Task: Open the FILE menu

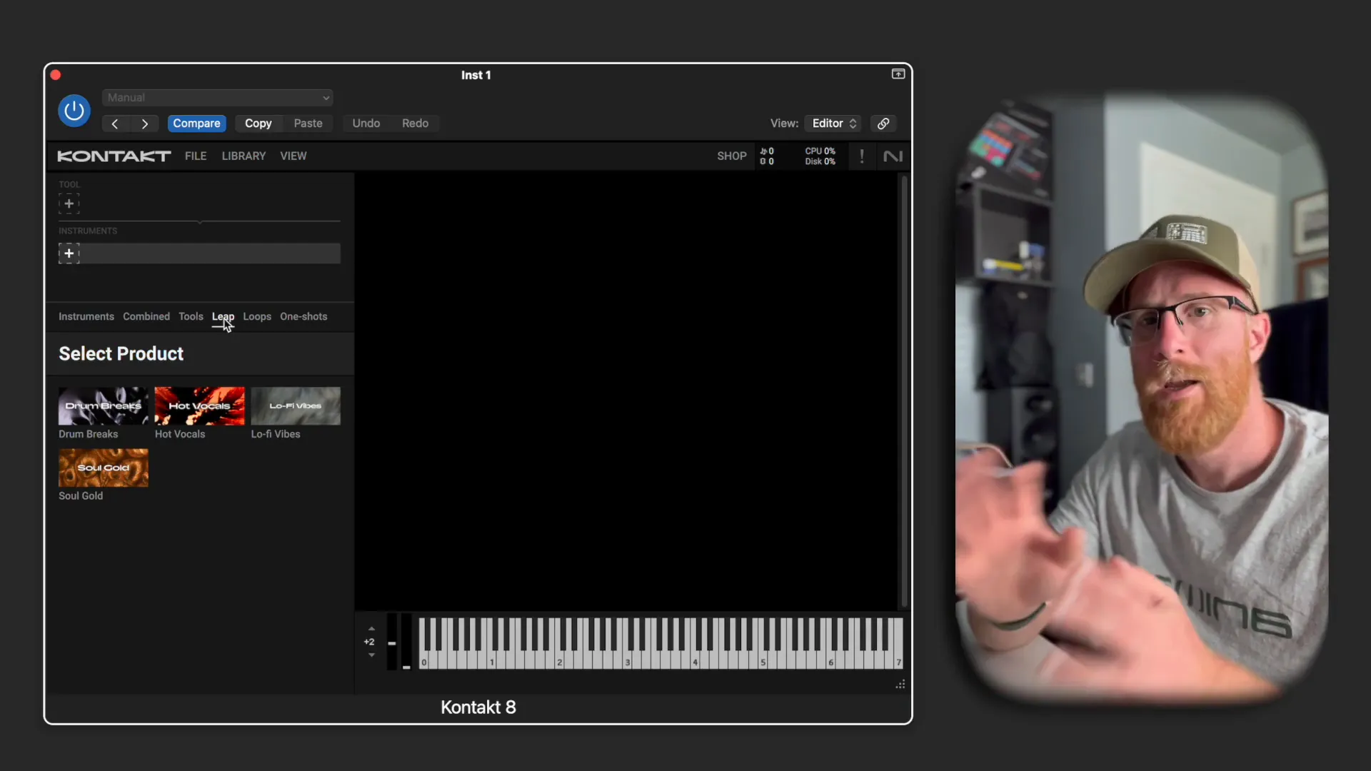Action: tap(196, 156)
